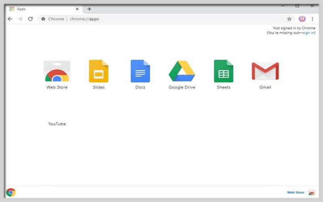Click the Docs label text

pos(140,87)
